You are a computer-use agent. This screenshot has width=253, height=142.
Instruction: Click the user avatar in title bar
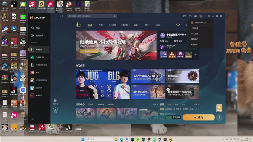pos(201,16)
